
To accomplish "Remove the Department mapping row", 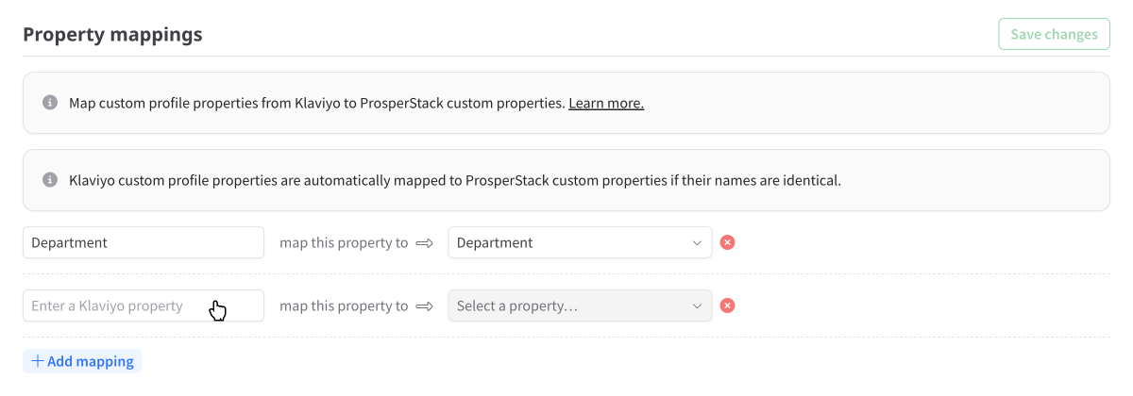I will click(727, 242).
